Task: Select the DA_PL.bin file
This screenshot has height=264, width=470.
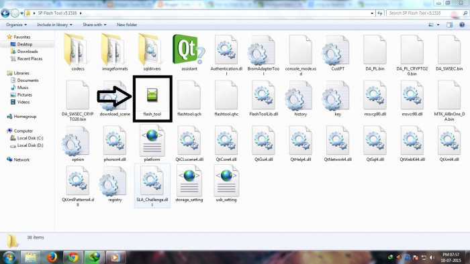Action: pos(375,53)
